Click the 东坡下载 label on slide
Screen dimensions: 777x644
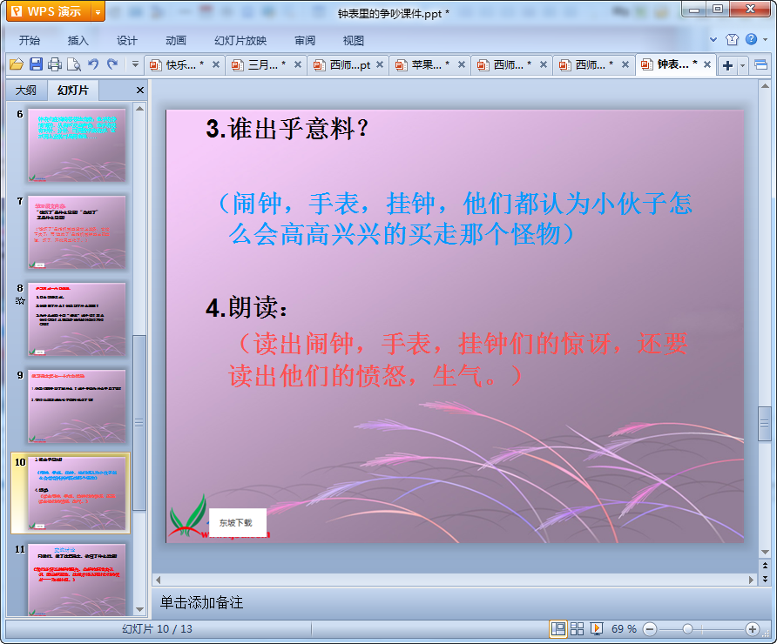[x=236, y=523]
